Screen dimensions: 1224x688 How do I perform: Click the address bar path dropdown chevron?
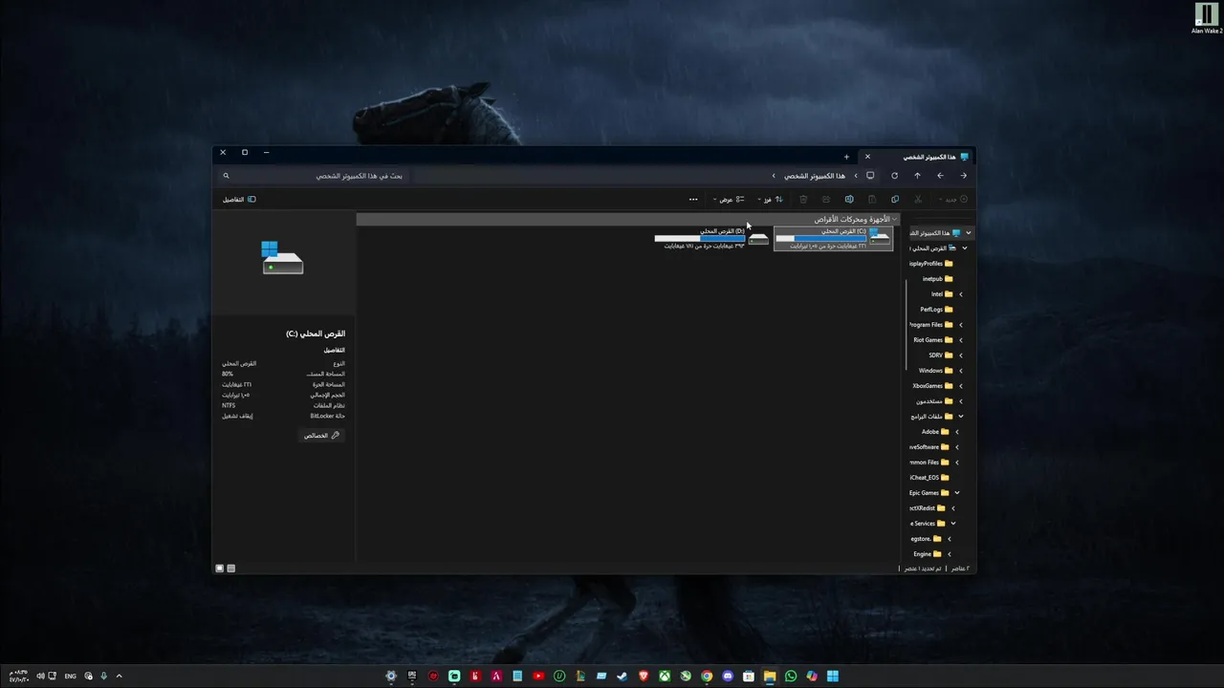pyautogui.click(x=774, y=176)
